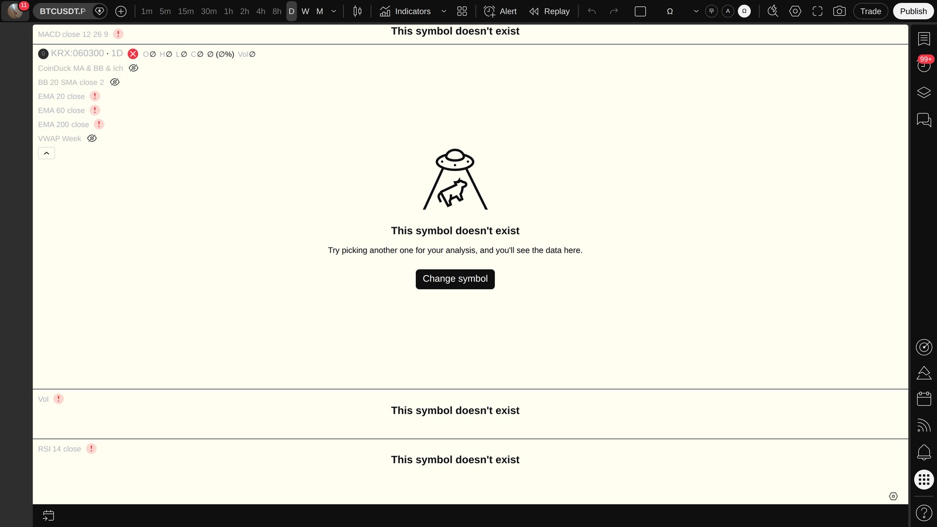937x527 pixels.
Task: Click the Change symbol button
Action: click(455, 279)
